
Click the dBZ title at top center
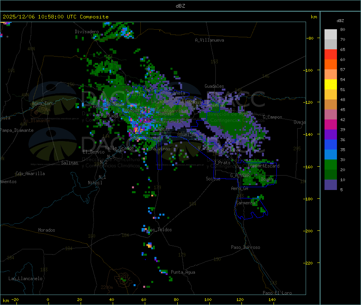tap(180, 6)
